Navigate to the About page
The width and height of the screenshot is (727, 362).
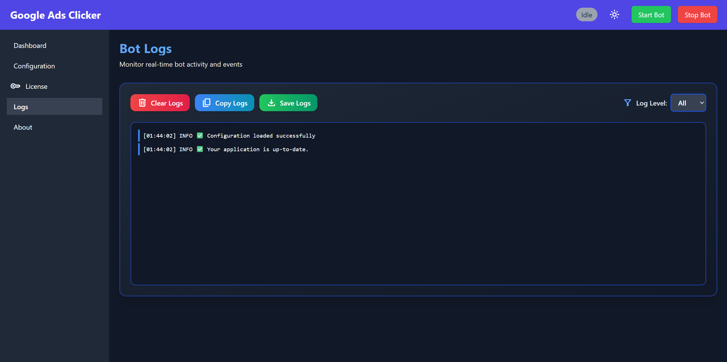(x=23, y=127)
